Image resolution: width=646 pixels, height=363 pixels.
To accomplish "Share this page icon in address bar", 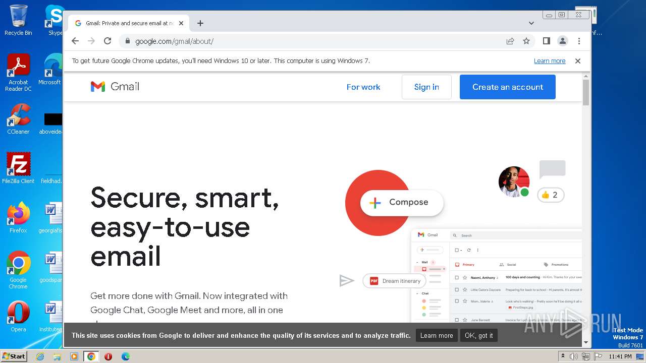I will 510,41.
